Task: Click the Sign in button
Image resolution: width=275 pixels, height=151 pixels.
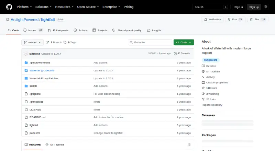Action: tap(239, 7)
